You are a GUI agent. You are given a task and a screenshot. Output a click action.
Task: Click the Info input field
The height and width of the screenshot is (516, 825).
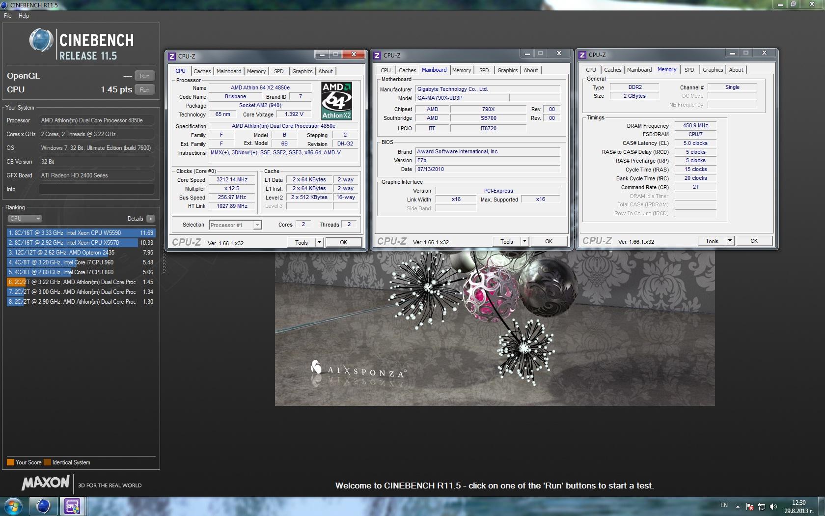[x=96, y=189]
